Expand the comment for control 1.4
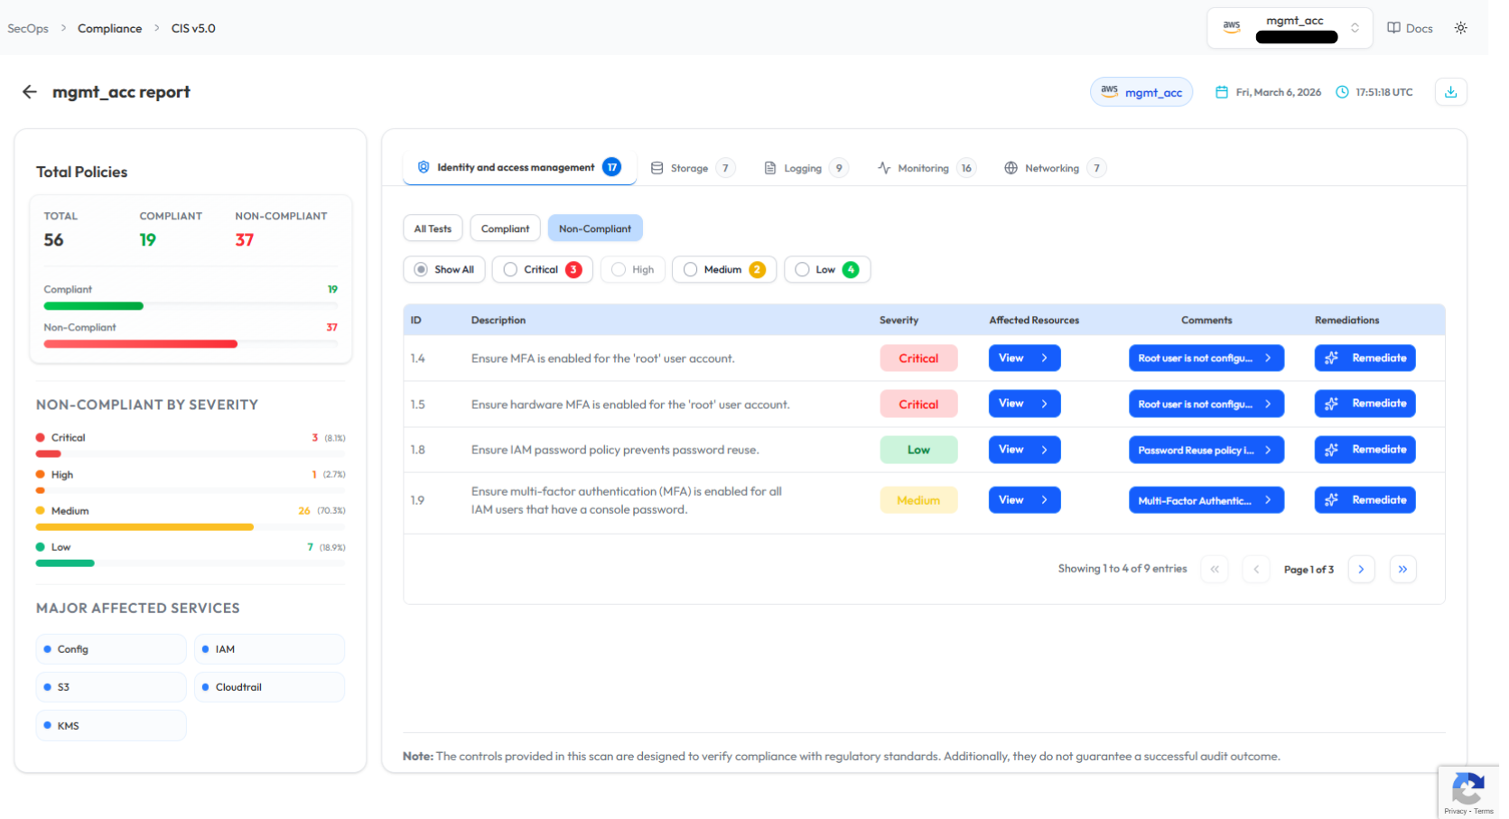The height and width of the screenshot is (819, 1509). pos(1206,358)
